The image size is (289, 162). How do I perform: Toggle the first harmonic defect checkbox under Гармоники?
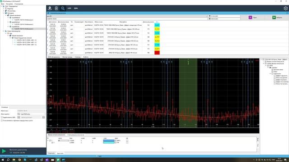click(275, 76)
